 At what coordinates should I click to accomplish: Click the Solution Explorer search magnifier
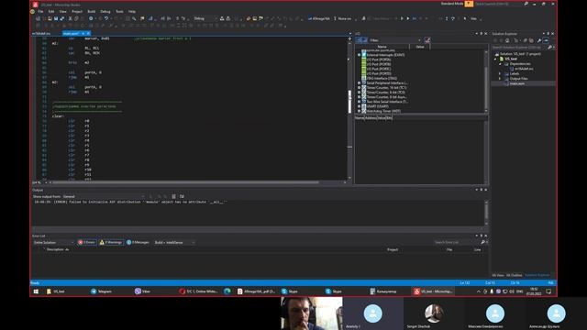(549, 47)
